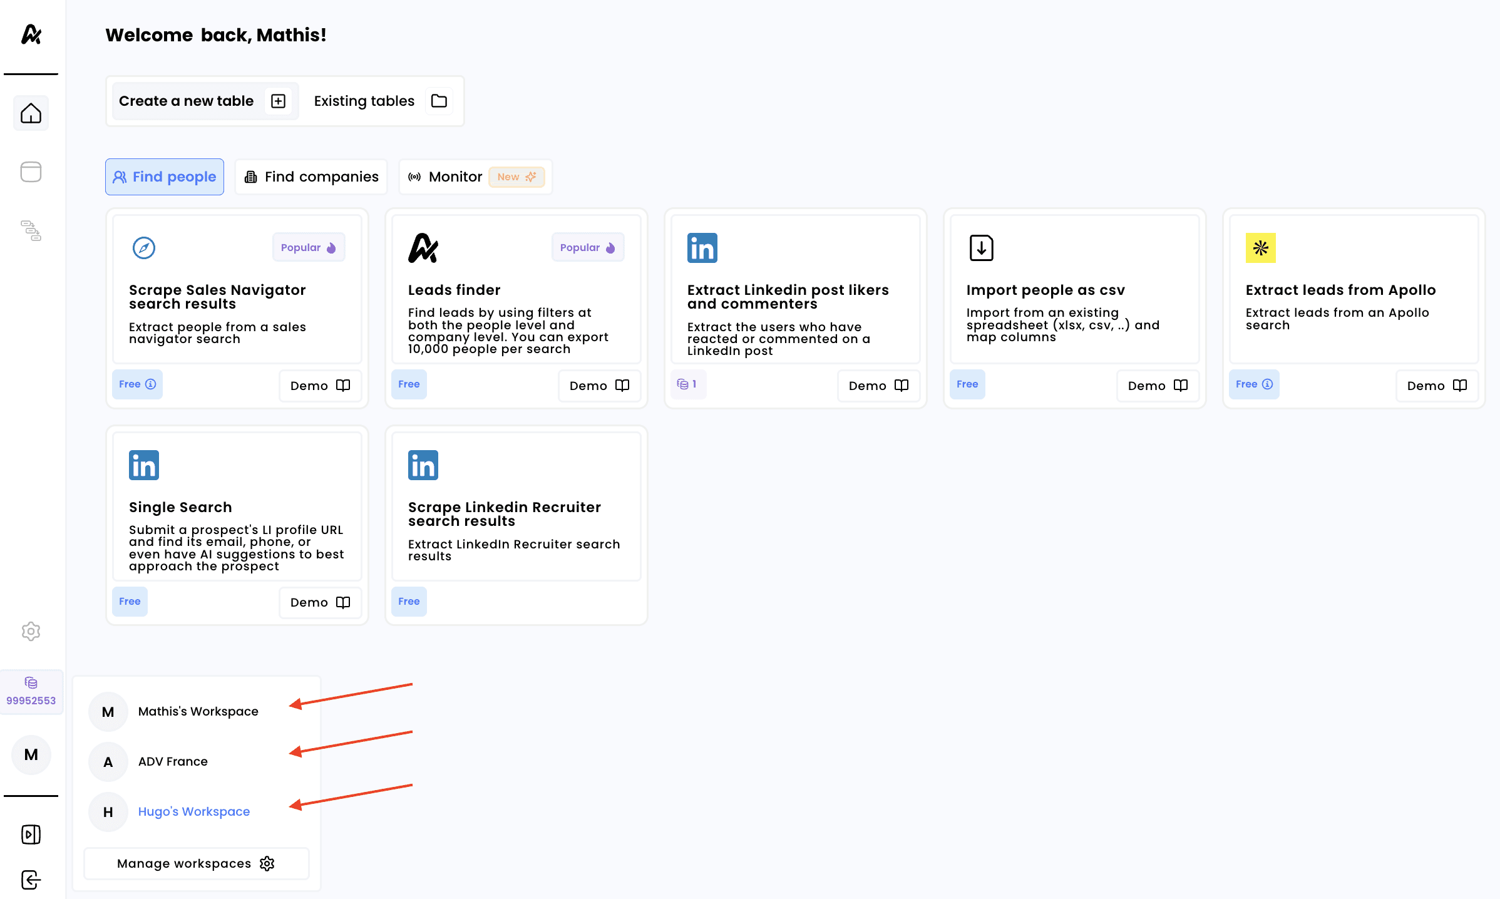Switch to the Monitor tab
Image resolution: width=1500 pixels, height=899 pixels.
(475, 177)
